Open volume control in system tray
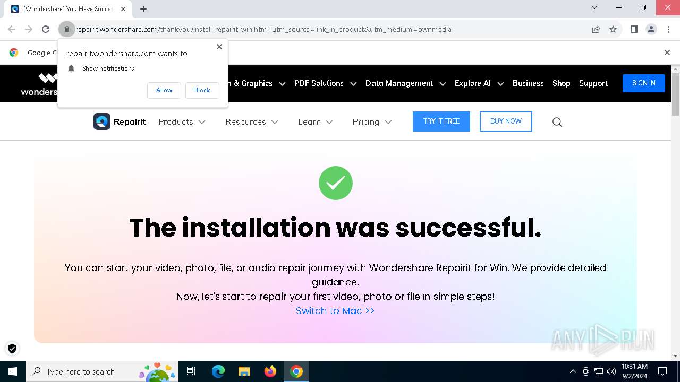This screenshot has width=680, height=382. 611,371
